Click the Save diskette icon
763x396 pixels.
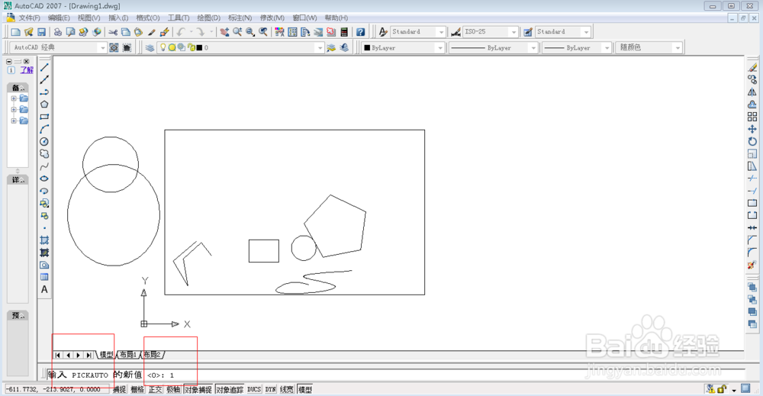click(x=41, y=32)
